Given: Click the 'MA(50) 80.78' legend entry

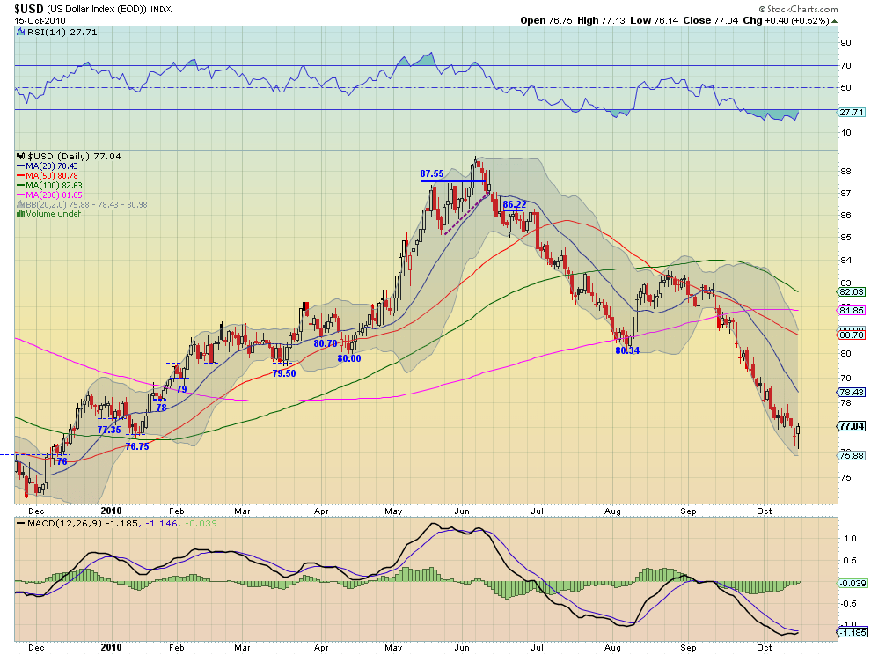Looking at the screenshot, I should point(52,176).
